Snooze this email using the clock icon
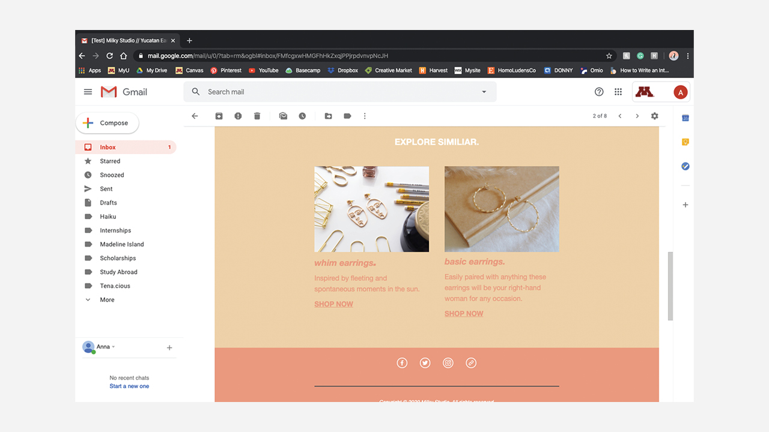 (302, 116)
